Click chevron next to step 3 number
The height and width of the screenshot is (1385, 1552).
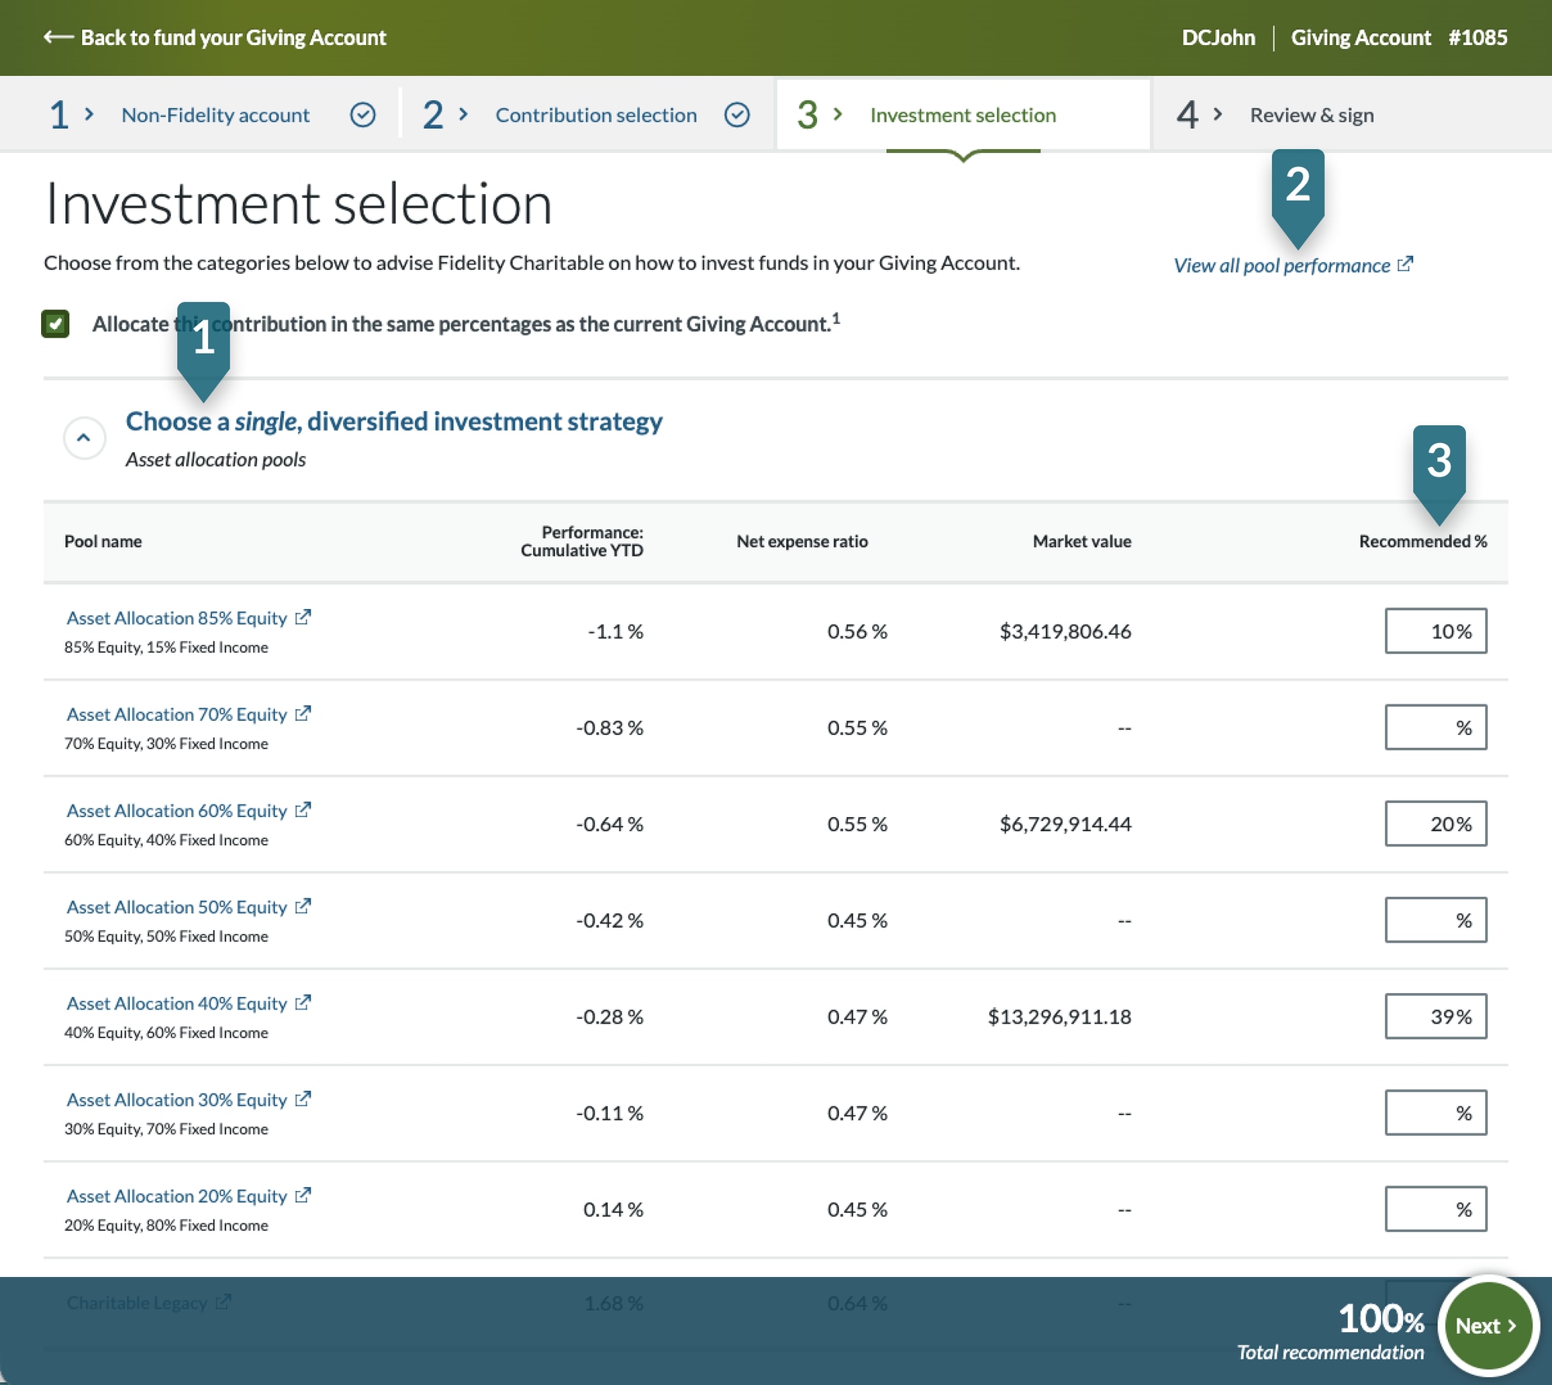[837, 115]
